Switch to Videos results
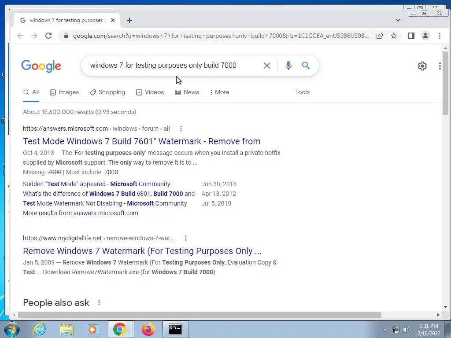This screenshot has width=451, height=338. click(x=150, y=92)
